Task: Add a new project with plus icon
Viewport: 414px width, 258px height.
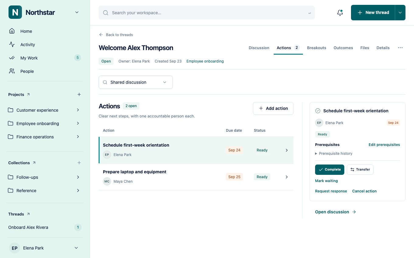Action: click(79, 94)
